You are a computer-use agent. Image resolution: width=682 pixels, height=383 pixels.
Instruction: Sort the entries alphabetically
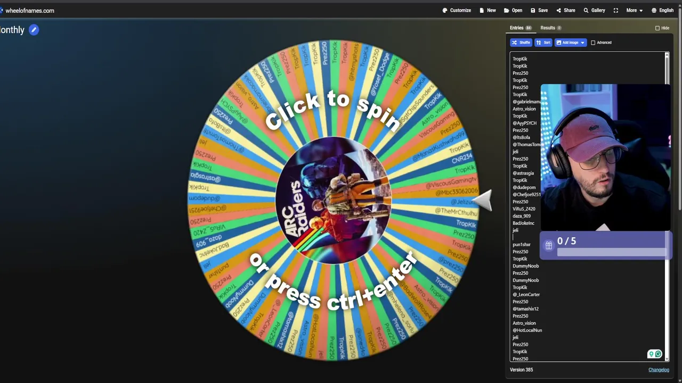[543, 43]
